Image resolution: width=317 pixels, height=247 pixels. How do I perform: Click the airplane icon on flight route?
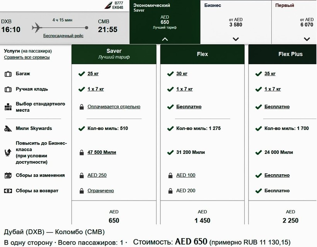37,28
